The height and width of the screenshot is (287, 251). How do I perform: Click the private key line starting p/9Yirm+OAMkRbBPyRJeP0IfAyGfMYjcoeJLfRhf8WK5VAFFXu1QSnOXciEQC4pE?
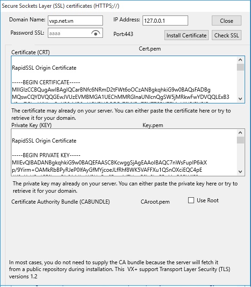click(x=107, y=170)
